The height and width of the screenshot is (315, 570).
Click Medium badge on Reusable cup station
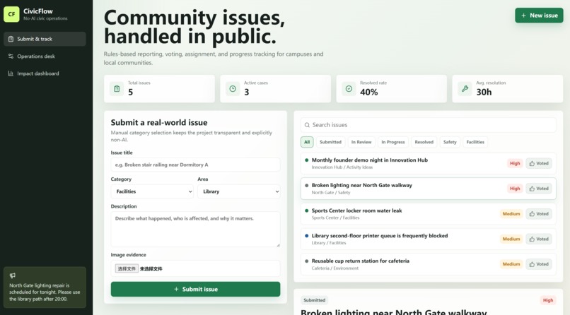pos(511,264)
